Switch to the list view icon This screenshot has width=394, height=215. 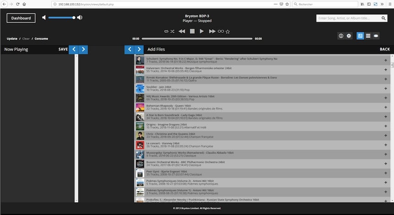click(368, 36)
